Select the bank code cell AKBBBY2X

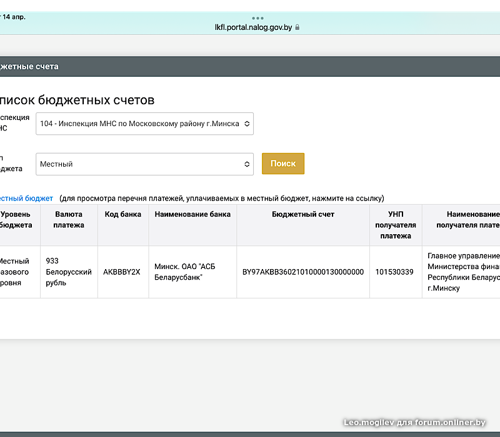tap(122, 272)
